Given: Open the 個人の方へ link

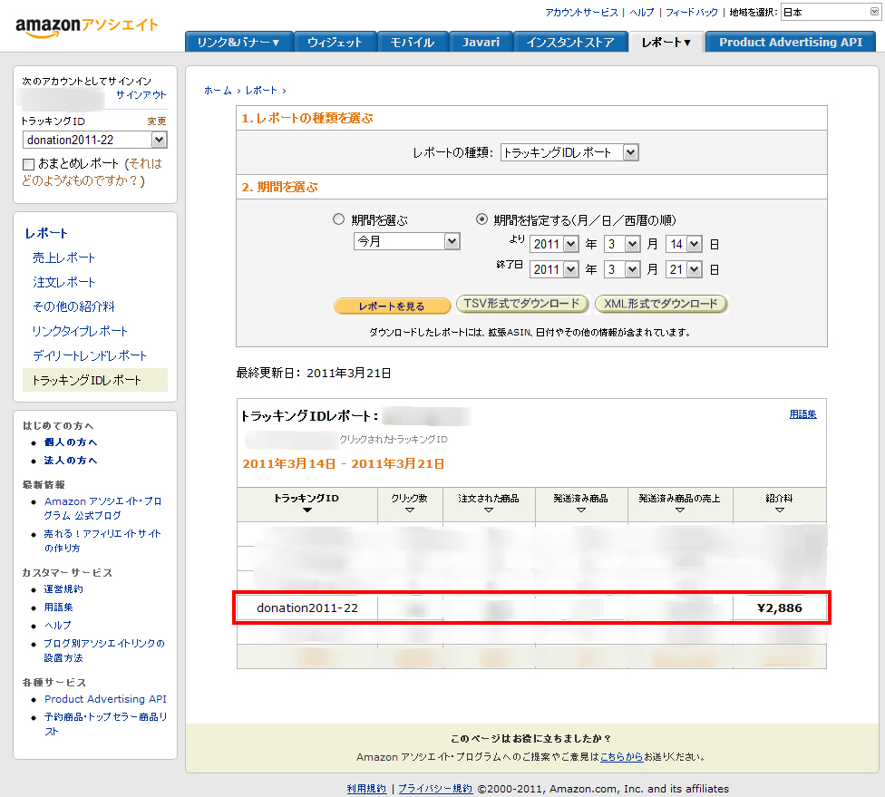Looking at the screenshot, I should point(71,442).
